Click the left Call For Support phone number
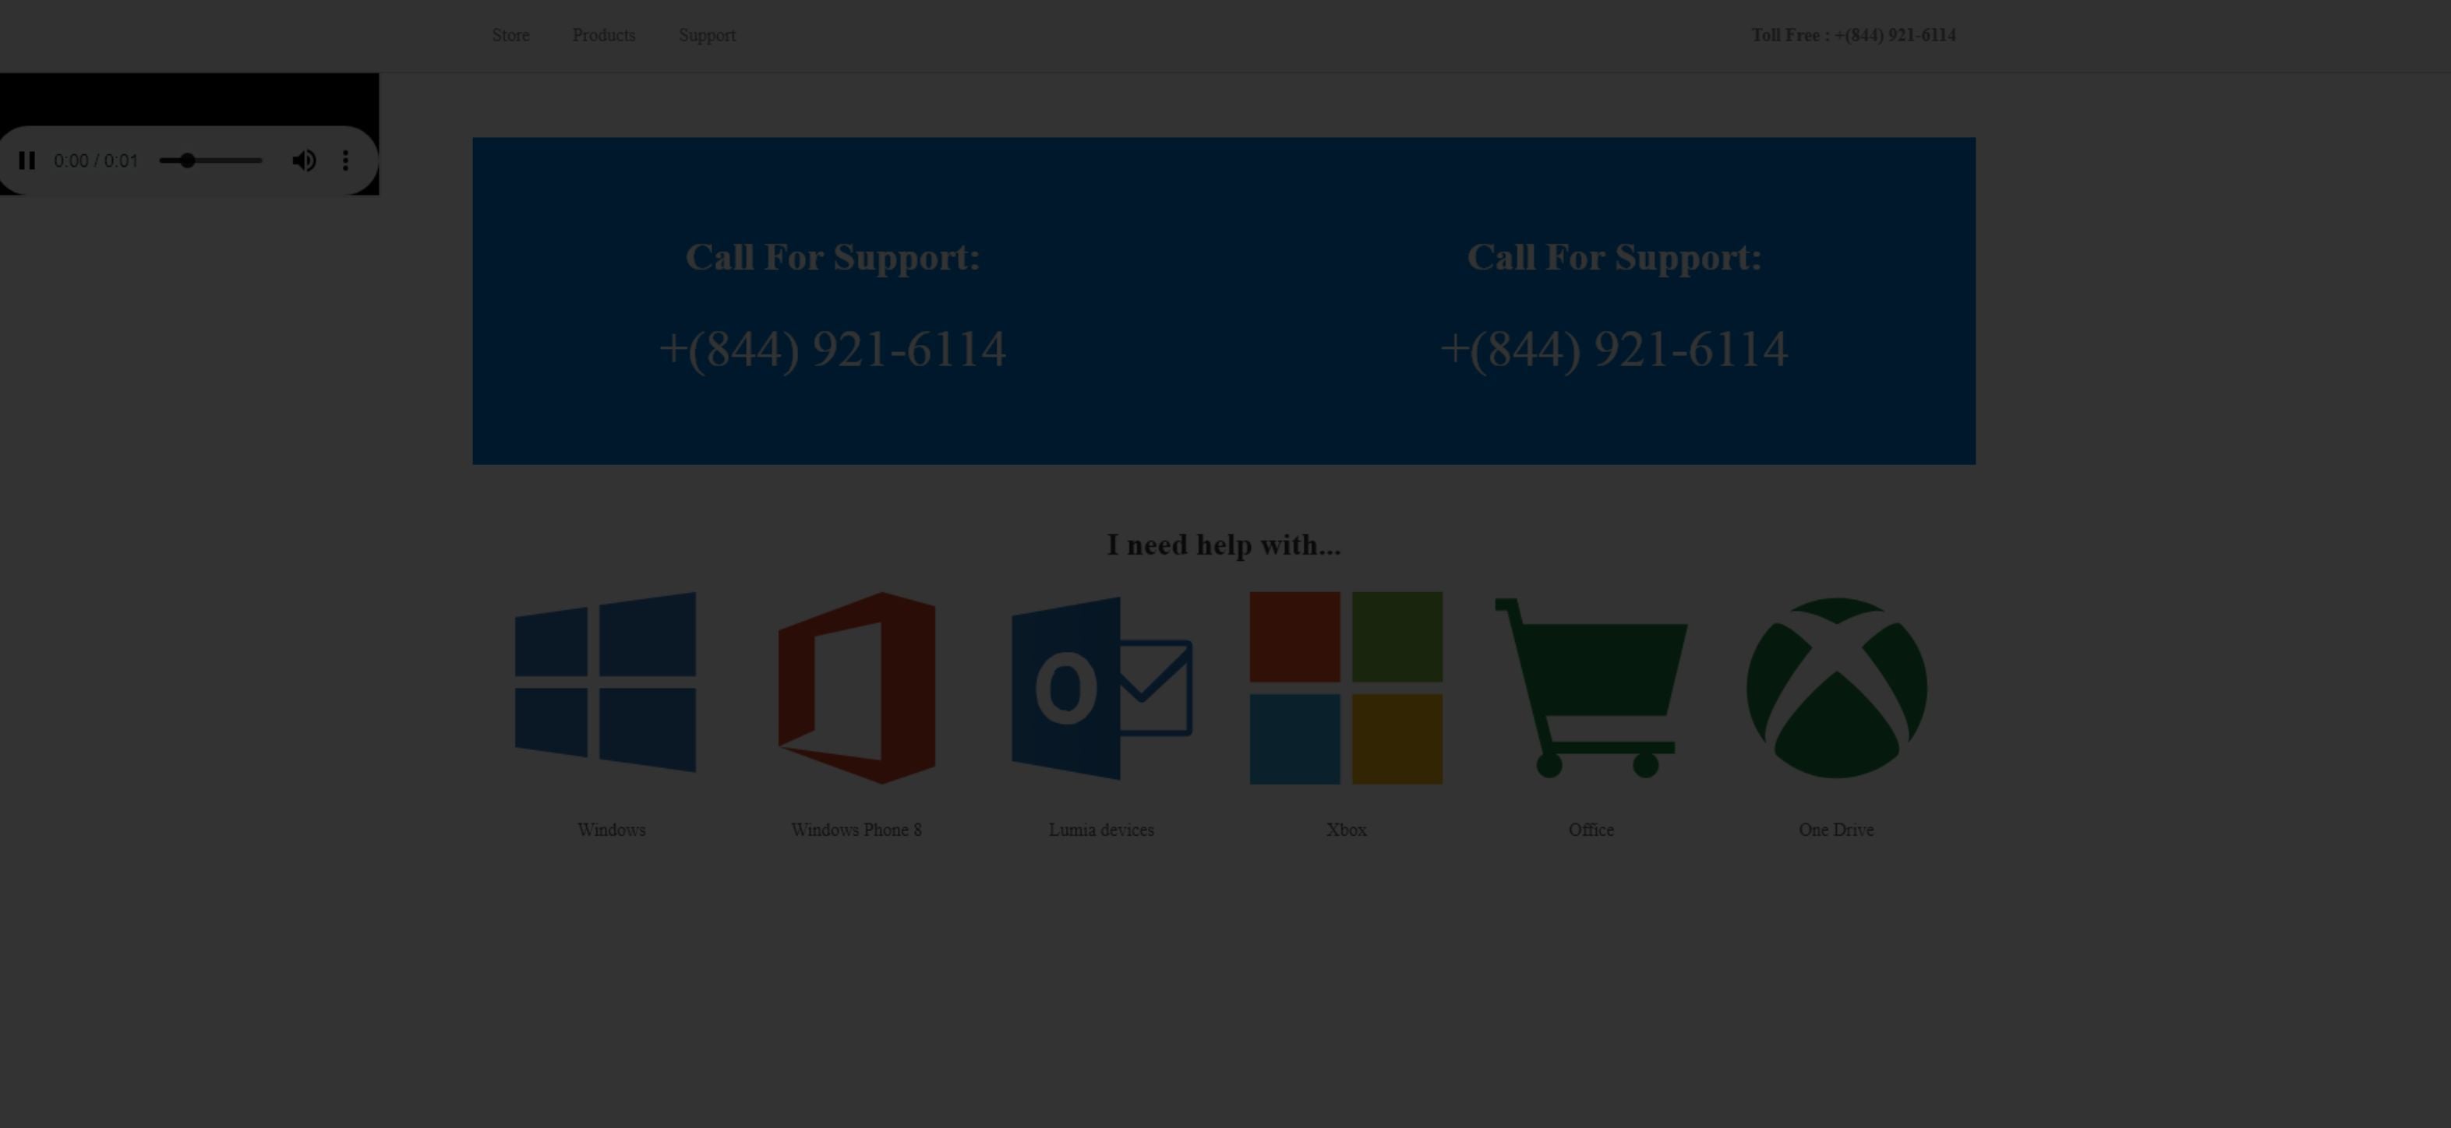2451x1128 pixels. tap(832, 349)
